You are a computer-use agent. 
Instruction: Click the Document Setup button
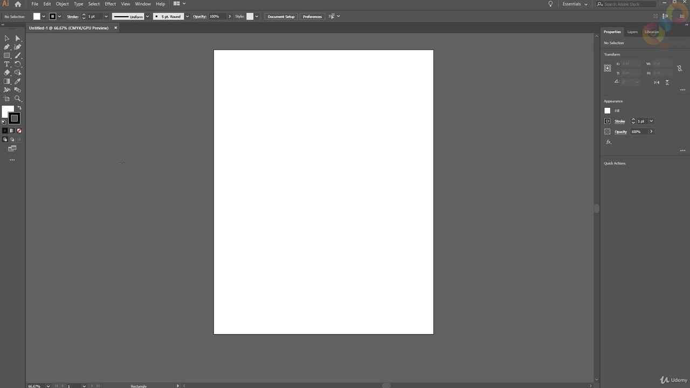[x=281, y=17]
